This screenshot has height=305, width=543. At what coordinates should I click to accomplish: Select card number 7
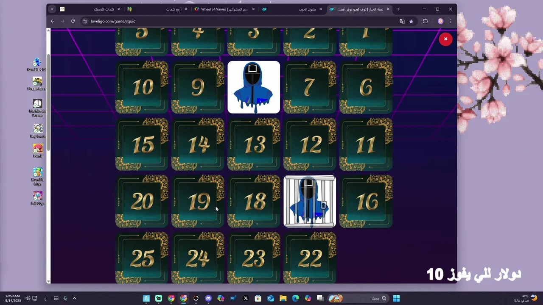(x=310, y=87)
